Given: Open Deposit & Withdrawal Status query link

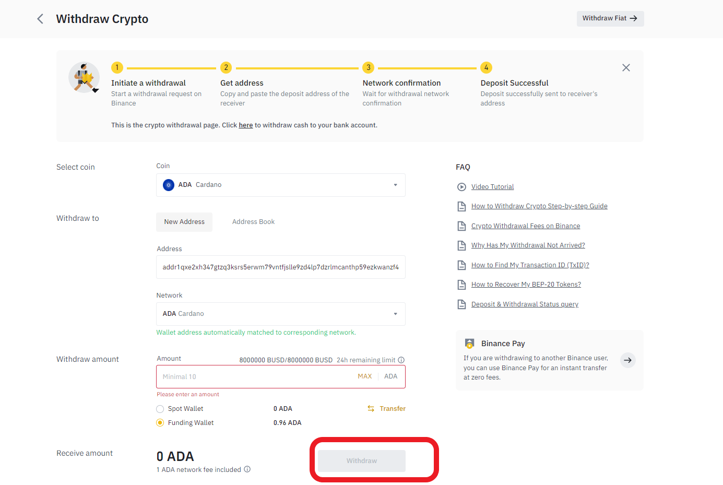Looking at the screenshot, I should click(525, 304).
